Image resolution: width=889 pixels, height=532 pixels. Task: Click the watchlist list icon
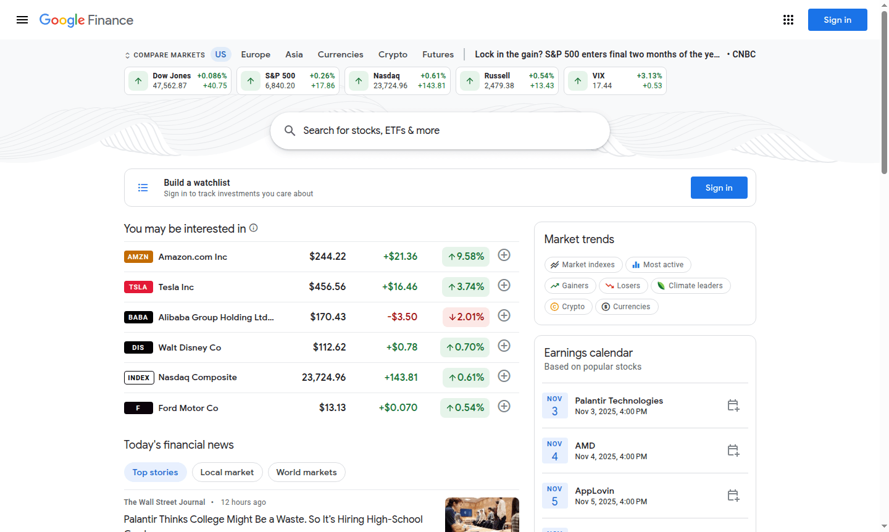pyautogui.click(x=143, y=187)
